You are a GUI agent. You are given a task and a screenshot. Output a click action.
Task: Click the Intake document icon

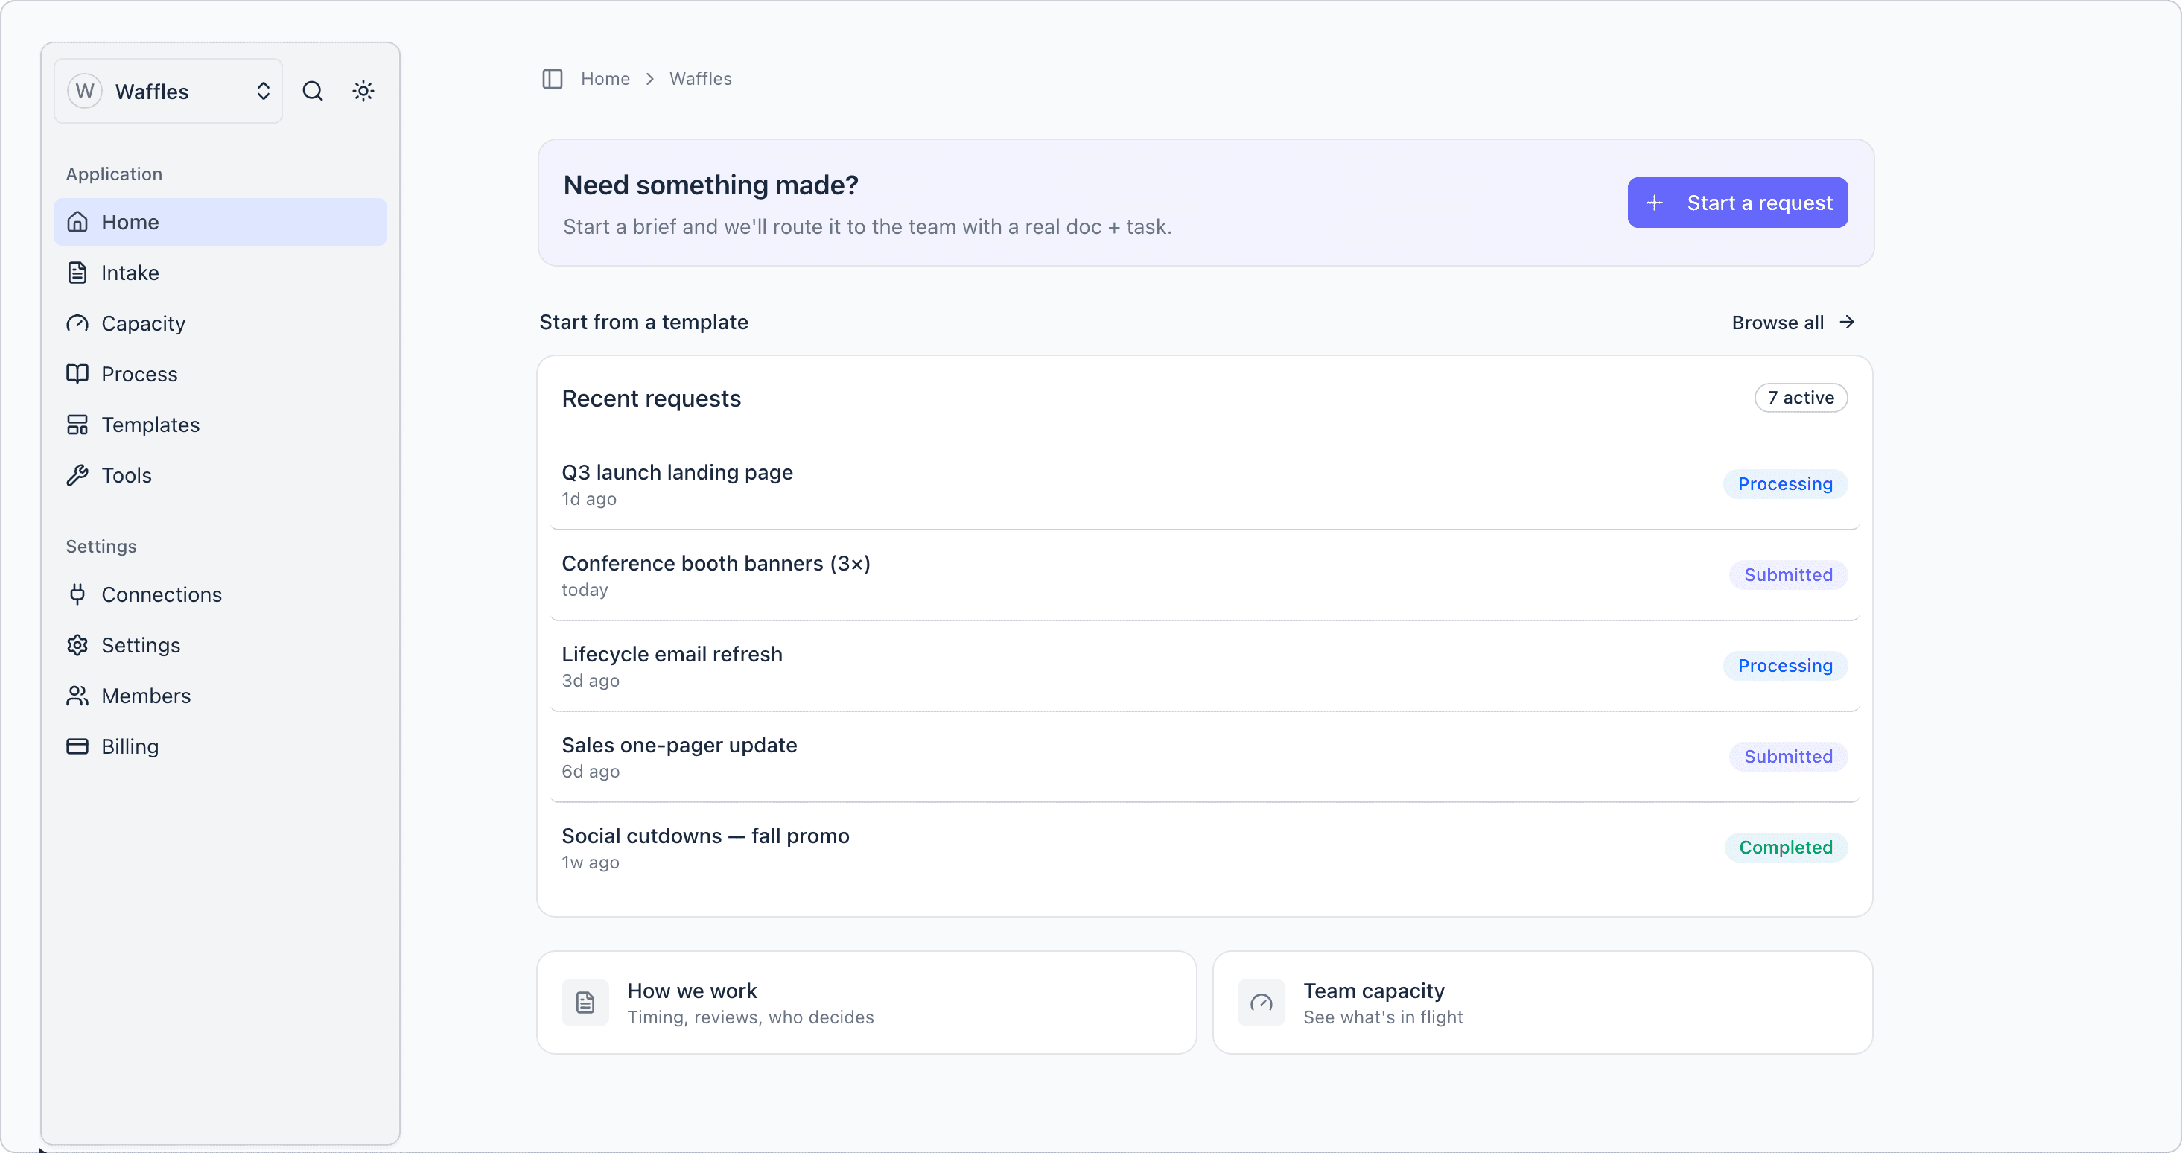[78, 273]
